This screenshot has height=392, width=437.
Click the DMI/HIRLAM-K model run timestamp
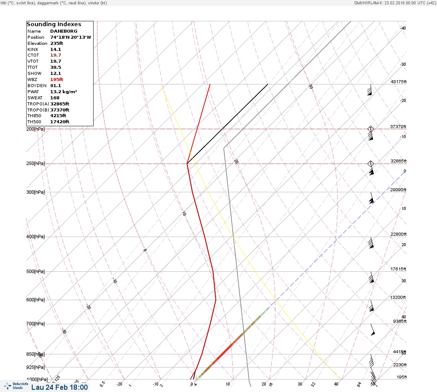pyautogui.click(x=395, y=3)
